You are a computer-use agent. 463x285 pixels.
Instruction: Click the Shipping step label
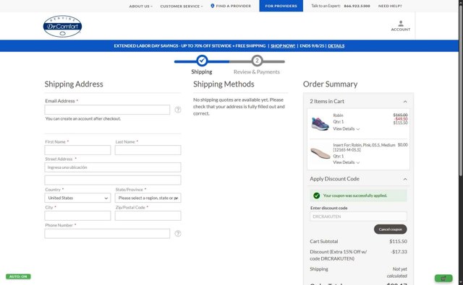202,72
